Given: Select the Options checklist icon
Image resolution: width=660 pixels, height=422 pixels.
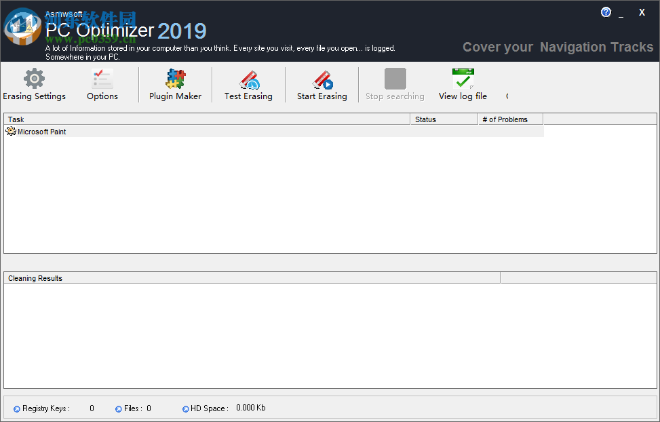Looking at the screenshot, I should 101,77.
